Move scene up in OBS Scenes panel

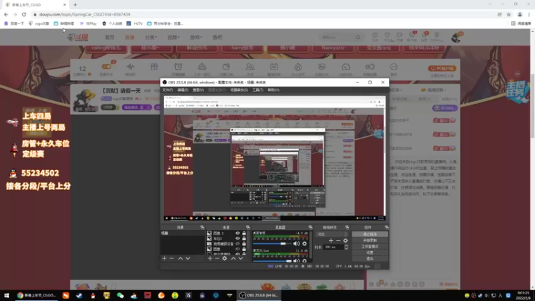tap(181, 259)
